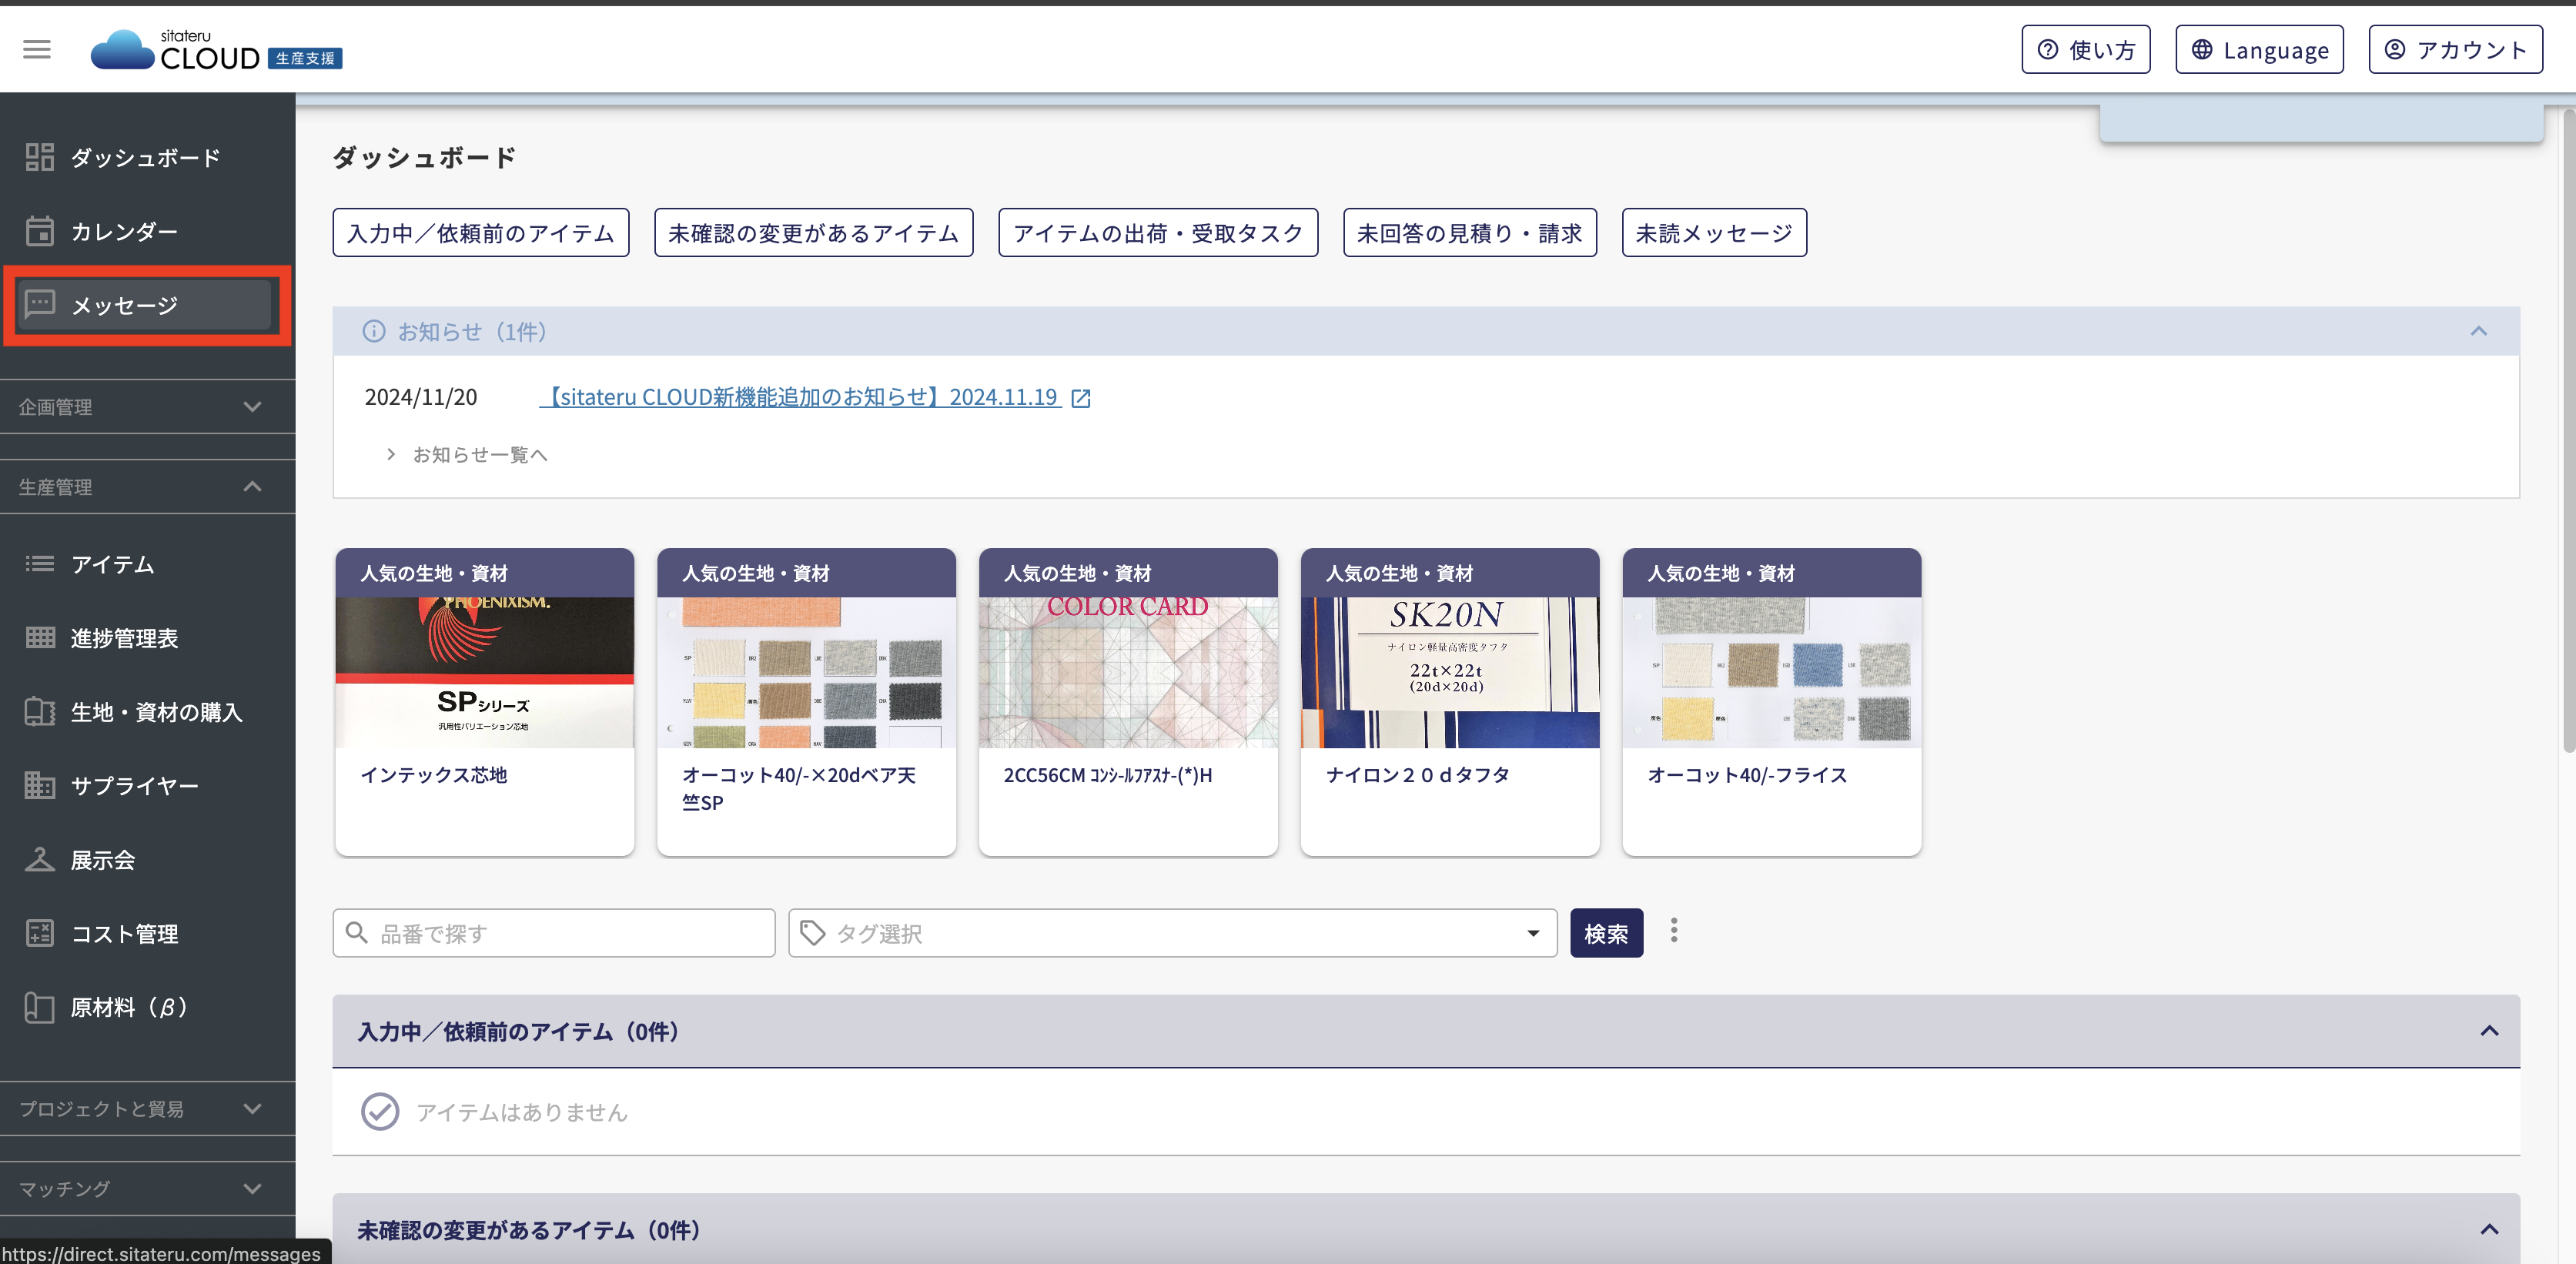
Task: Expand the マッチング section
Action: point(147,1188)
